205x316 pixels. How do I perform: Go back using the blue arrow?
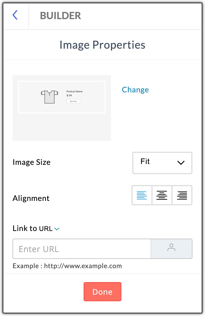click(x=15, y=15)
